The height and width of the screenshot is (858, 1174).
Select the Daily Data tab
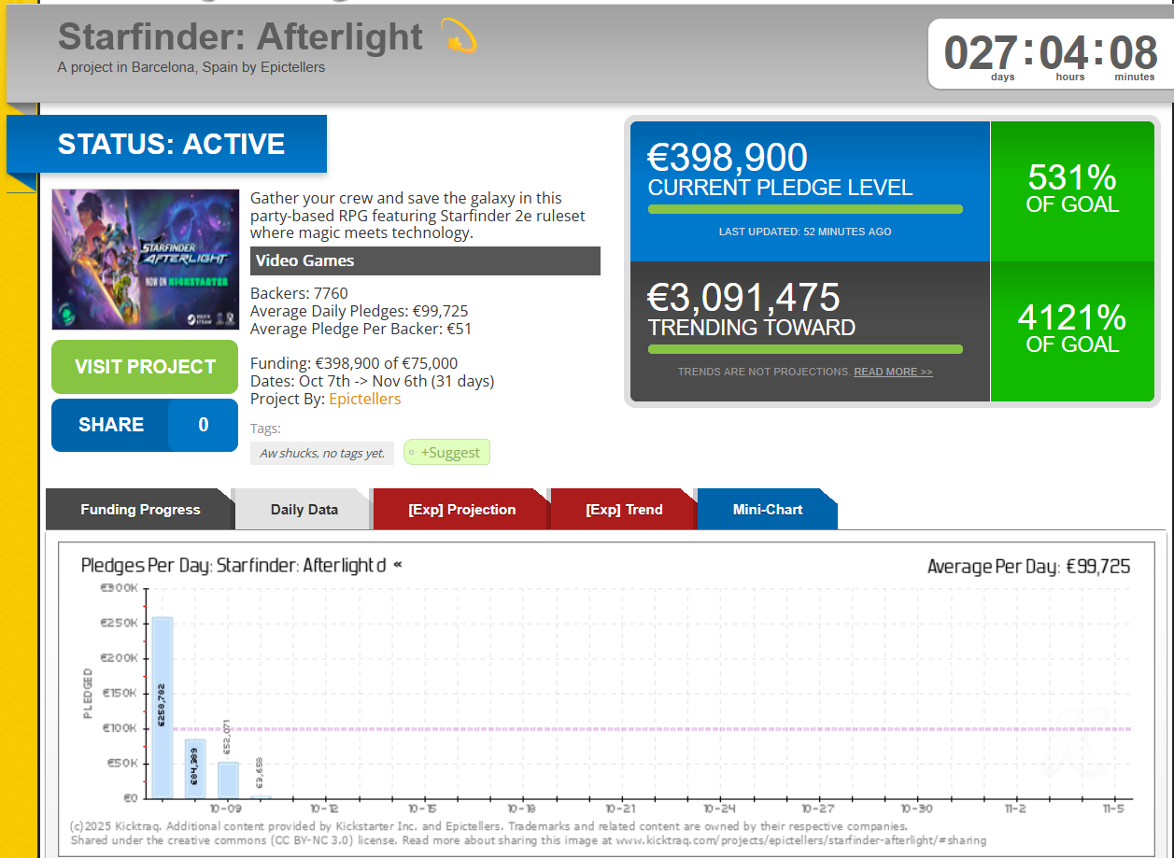pyautogui.click(x=304, y=510)
